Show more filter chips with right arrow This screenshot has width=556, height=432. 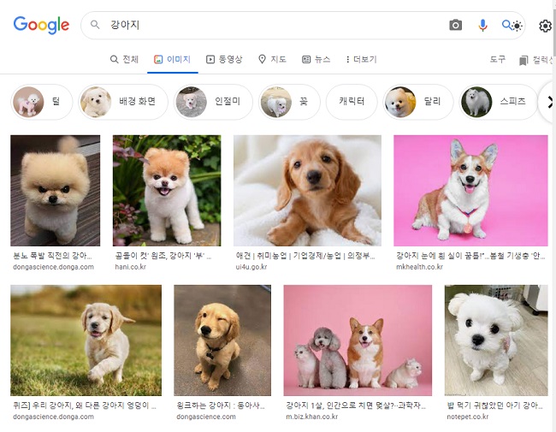(549, 103)
